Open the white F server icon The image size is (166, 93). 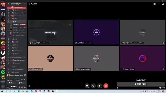click(3, 53)
